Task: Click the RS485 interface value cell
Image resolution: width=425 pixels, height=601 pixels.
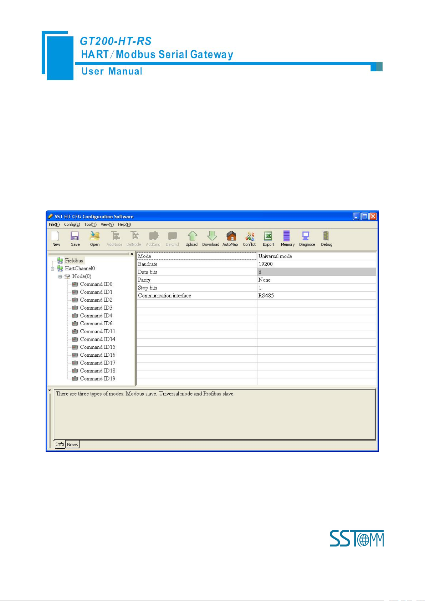Action: 317,295
